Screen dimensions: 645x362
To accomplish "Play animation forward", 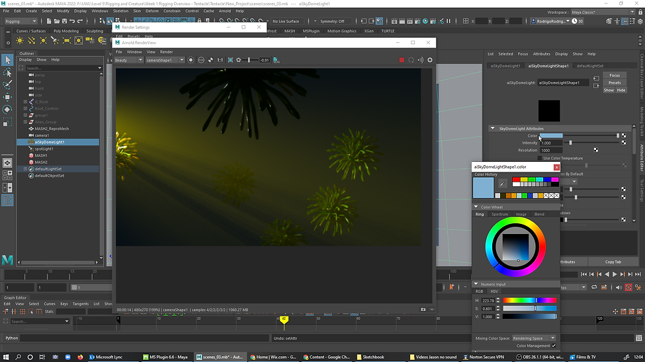I will click(x=615, y=275).
